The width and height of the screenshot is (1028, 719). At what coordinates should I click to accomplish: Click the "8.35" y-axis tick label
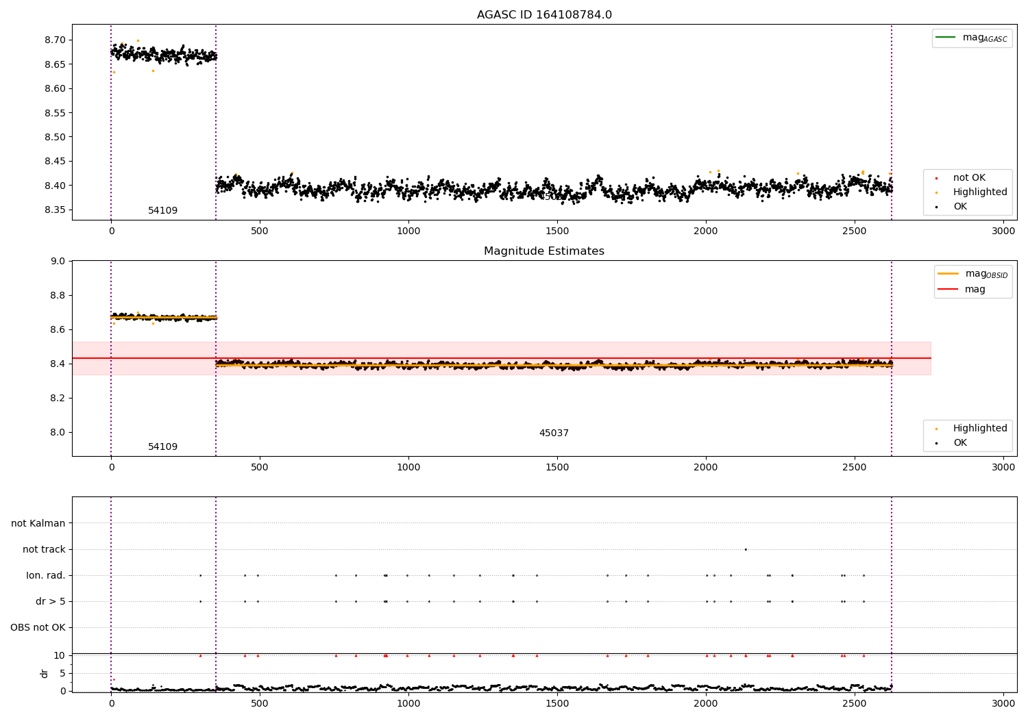point(55,210)
